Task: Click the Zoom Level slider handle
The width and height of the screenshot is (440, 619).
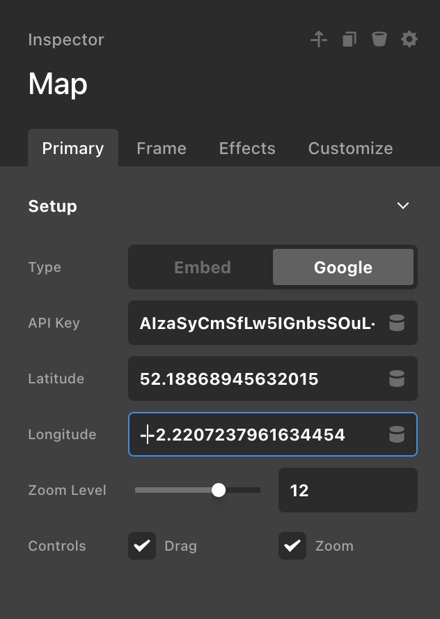Action: [219, 490]
